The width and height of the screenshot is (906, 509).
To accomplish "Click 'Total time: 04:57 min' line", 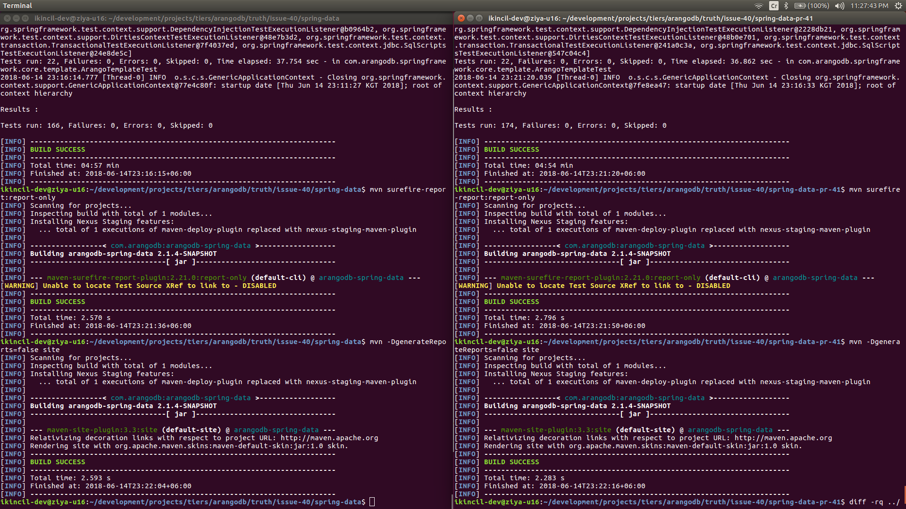I will (x=75, y=165).
